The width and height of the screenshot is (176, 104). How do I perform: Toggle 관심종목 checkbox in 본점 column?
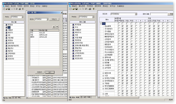click(123, 26)
